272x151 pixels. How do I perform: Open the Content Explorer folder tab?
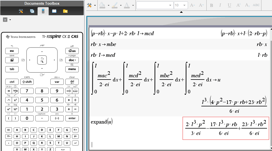click(x=65, y=11)
